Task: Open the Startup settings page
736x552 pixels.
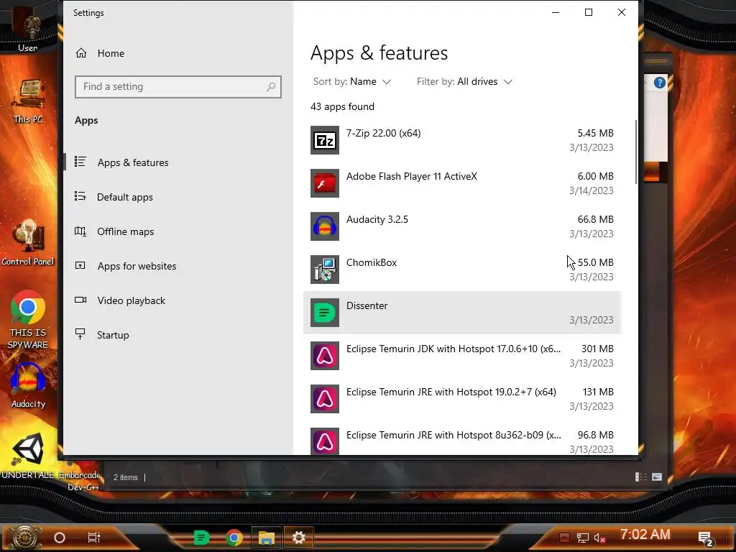Action: pyautogui.click(x=178, y=335)
